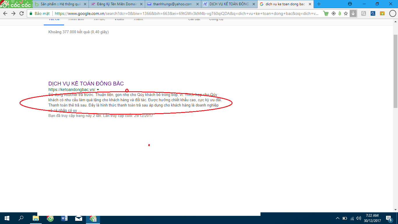
Task: Close the 'DỊCH VỤ KẾ TOÁN ĐÔNG' tab
Action: pyautogui.click(x=253, y=4)
